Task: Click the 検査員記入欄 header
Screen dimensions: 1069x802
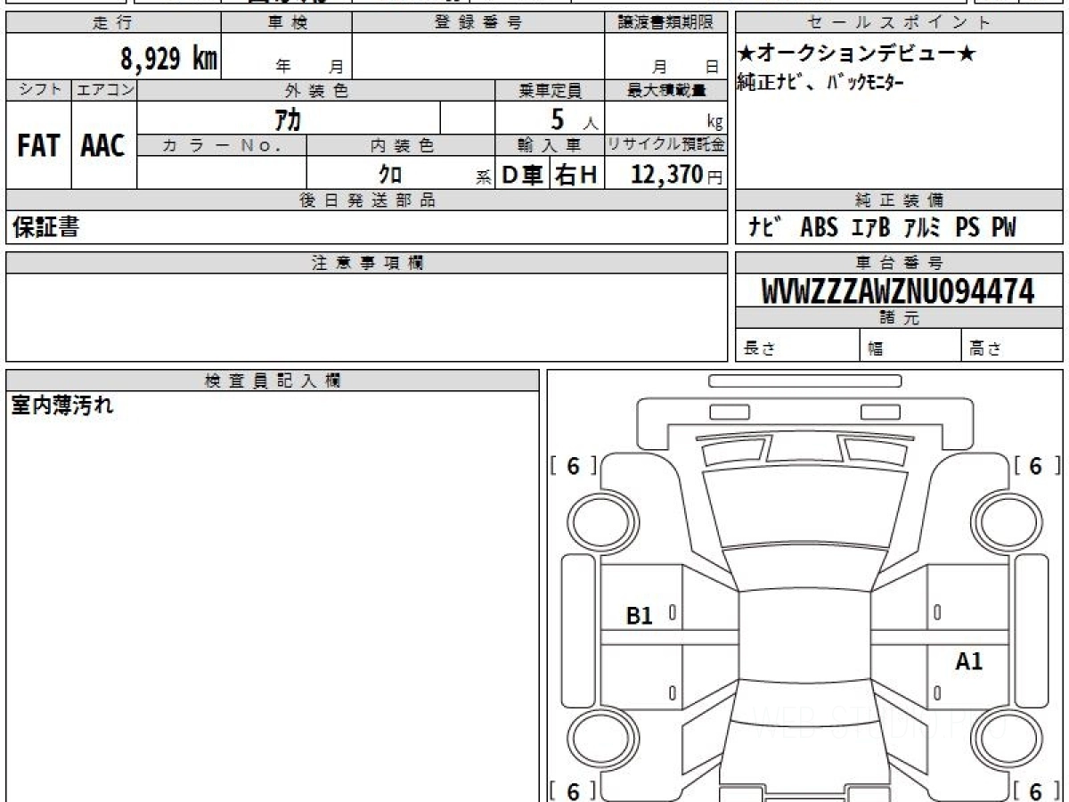Action: (x=273, y=380)
